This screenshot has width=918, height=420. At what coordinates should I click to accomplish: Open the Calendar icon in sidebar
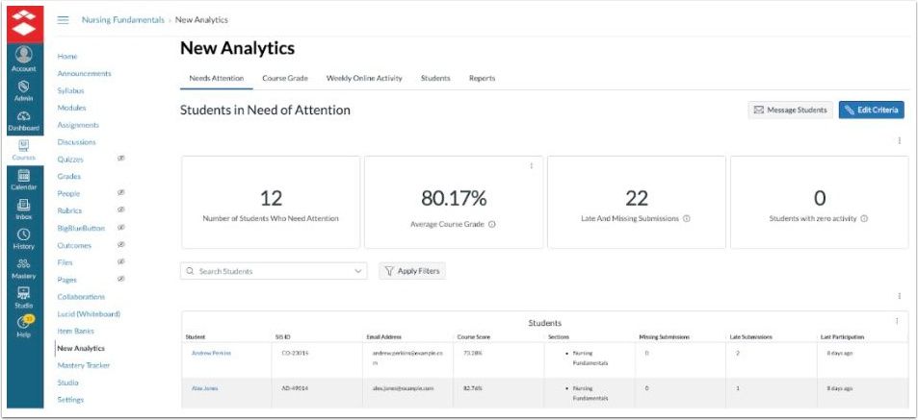pos(24,178)
